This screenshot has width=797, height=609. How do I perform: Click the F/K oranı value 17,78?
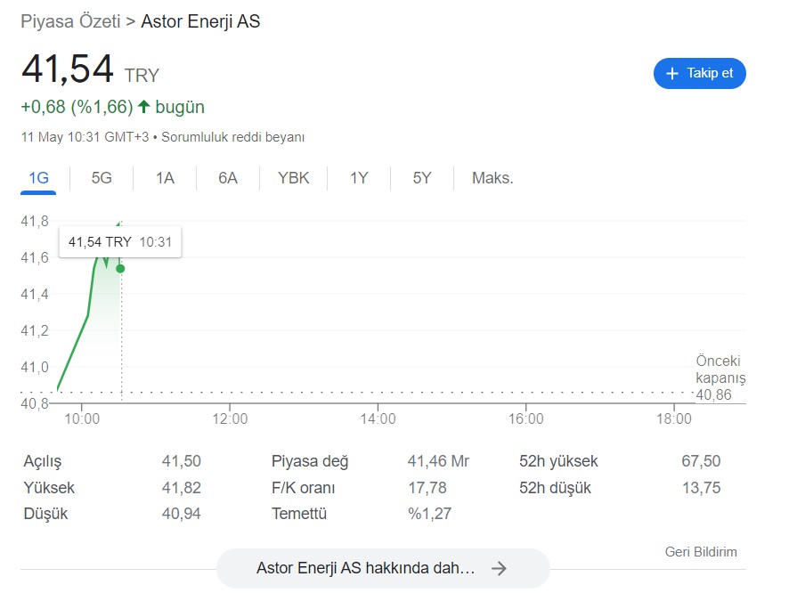(x=427, y=488)
